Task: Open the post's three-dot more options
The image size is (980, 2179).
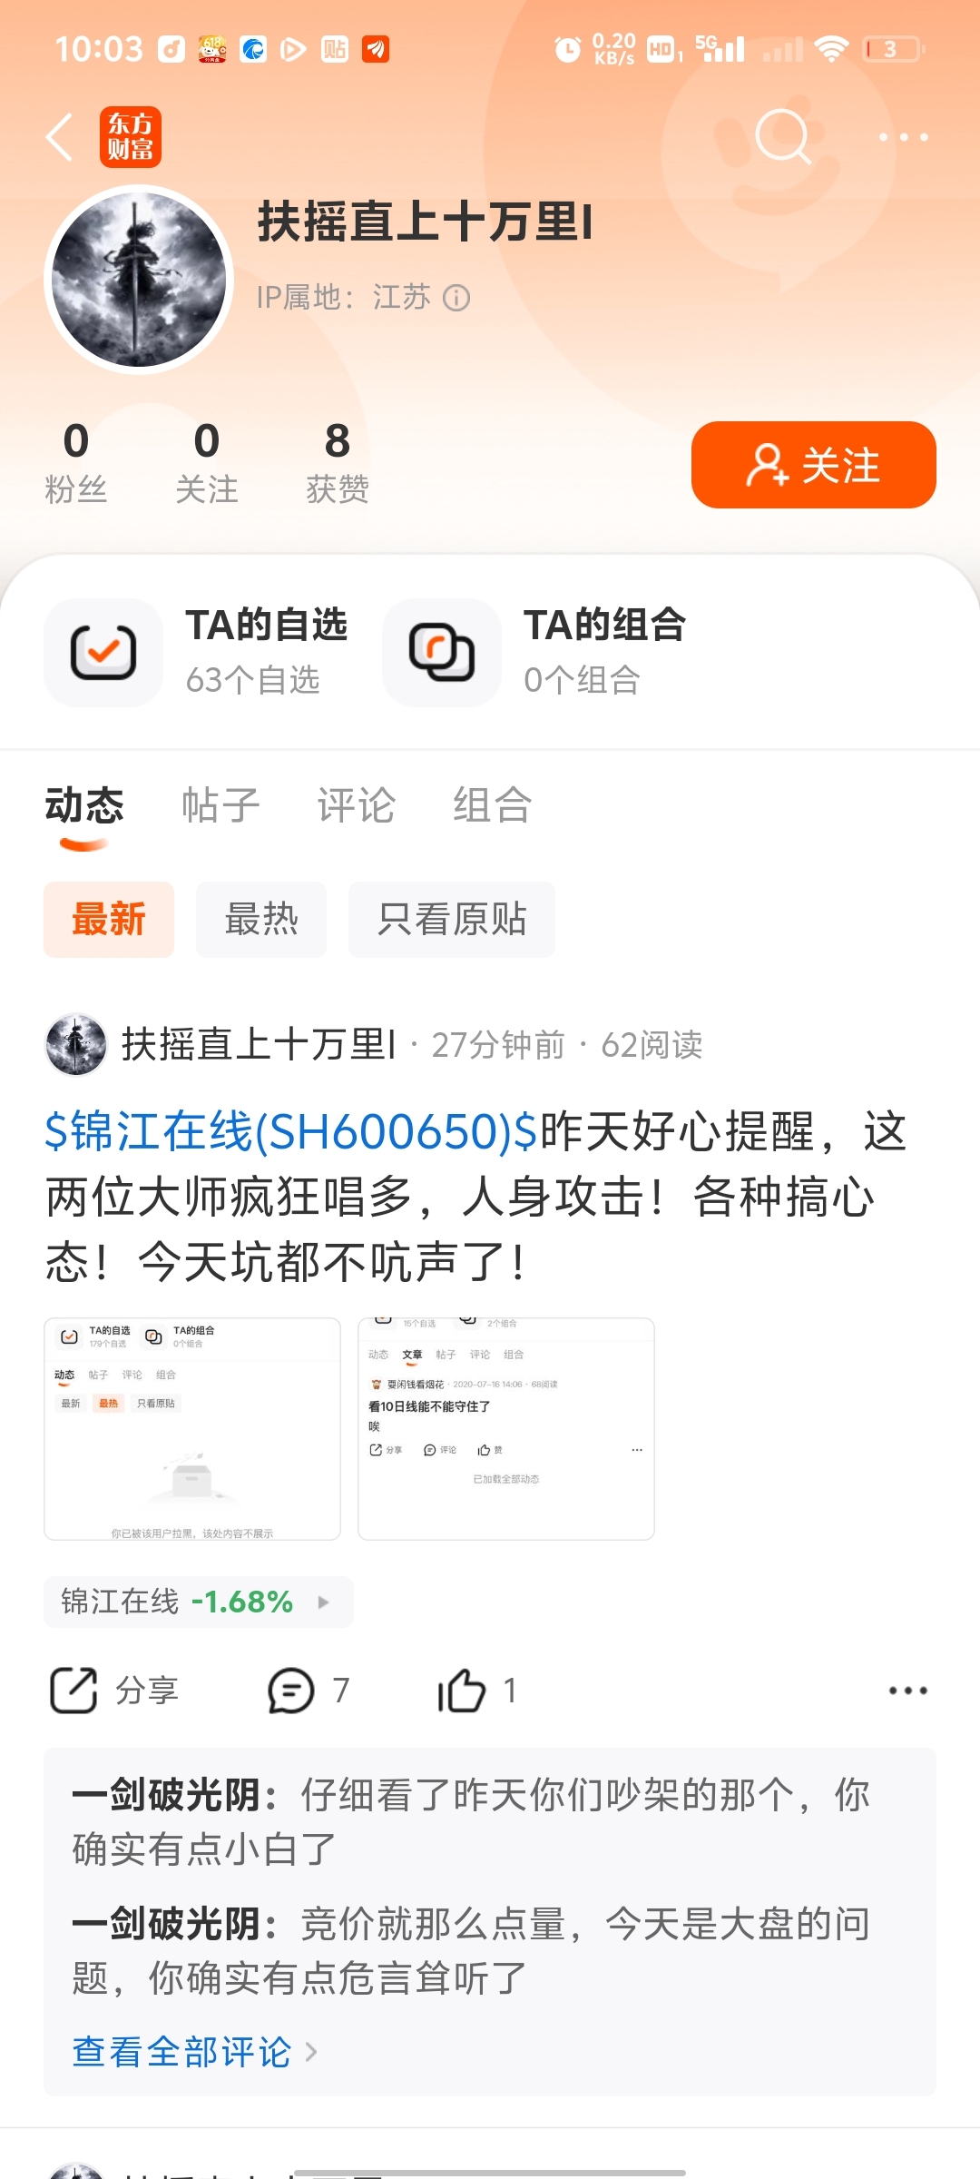Action: click(907, 1691)
